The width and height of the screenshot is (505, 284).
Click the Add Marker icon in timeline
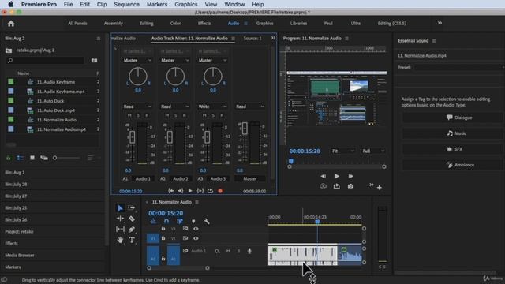(x=193, y=221)
